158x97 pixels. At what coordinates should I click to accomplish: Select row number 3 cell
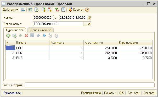(10, 58)
